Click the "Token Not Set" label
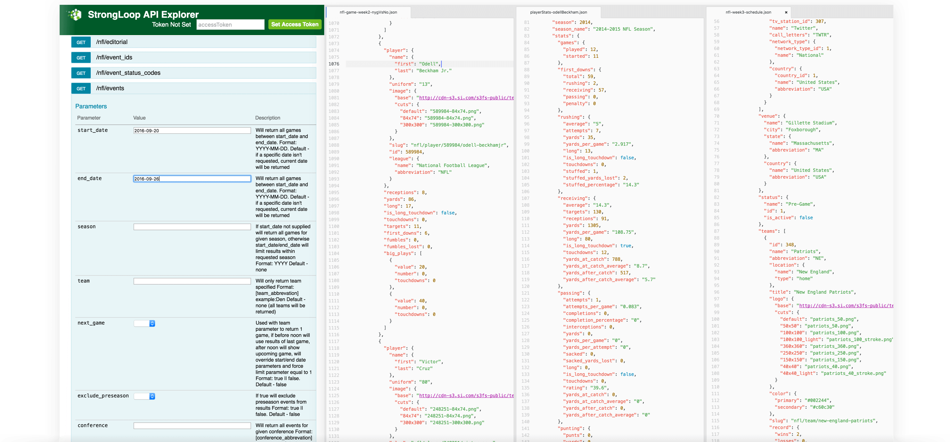 click(171, 25)
